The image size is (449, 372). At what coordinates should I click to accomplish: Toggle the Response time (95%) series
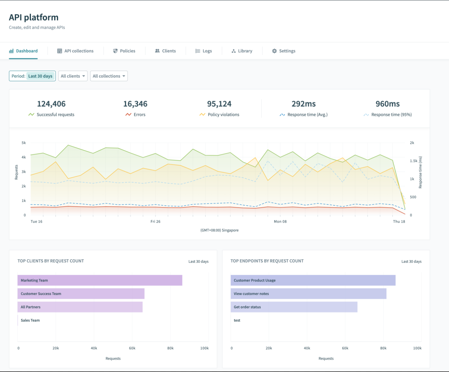(x=366, y=114)
